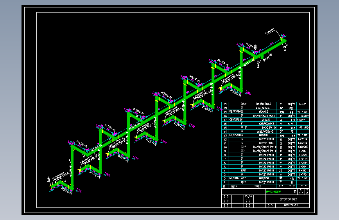Click the L=2034 remark in row 12
This screenshot has width=339, height=220.
click(x=302, y=139)
